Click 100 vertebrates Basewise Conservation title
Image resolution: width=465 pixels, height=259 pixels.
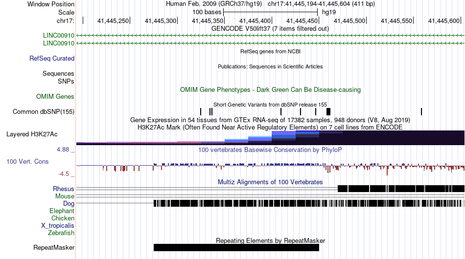(270, 150)
